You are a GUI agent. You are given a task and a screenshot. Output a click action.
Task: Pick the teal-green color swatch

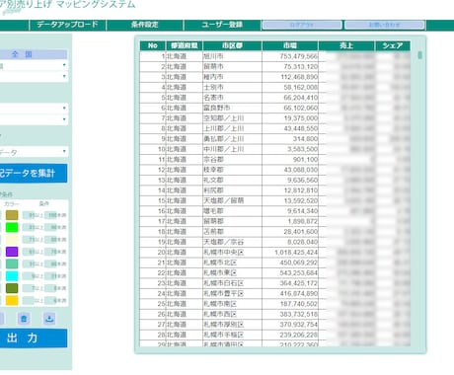click(12, 263)
